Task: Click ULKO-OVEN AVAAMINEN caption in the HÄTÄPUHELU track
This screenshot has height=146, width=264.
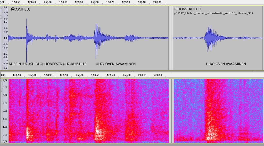Action: coord(116,64)
